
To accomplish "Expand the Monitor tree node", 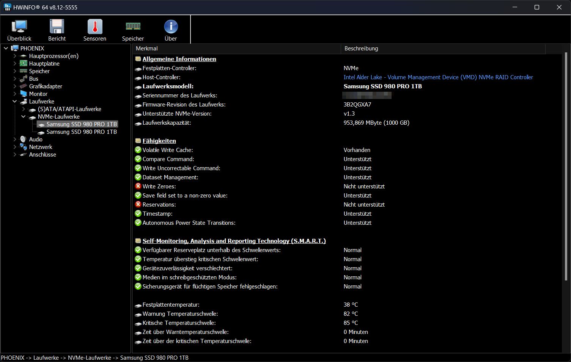I will [x=15, y=94].
